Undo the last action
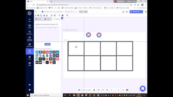The width and height of the screenshot is (173, 97). tap(36, 12)
